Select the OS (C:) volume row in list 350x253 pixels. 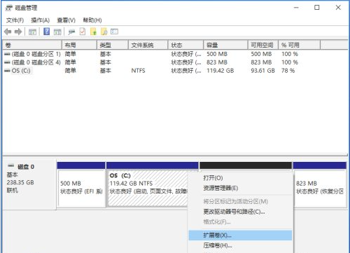(x=17, y=71)
